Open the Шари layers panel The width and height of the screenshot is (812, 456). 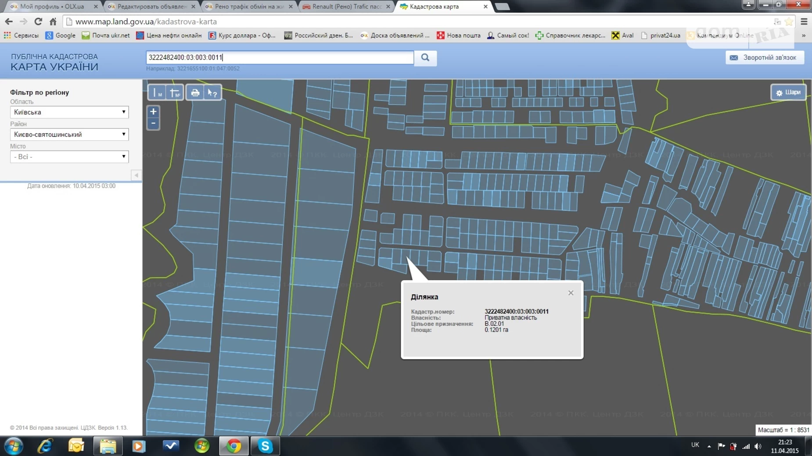788,93
